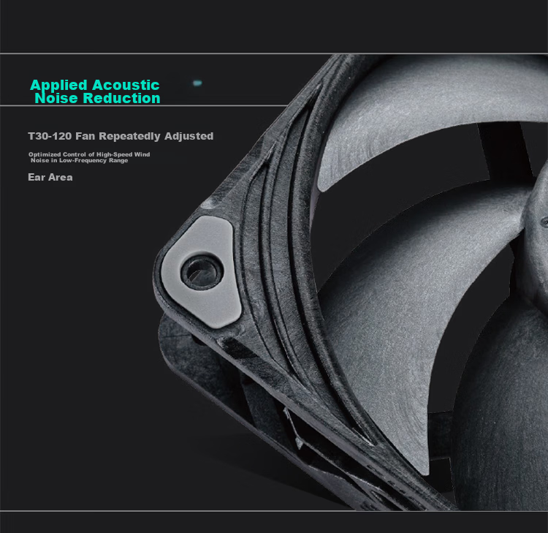
Task: Click the 'Applied Acoustic Noise Reduction' heading
Action: 95,91
